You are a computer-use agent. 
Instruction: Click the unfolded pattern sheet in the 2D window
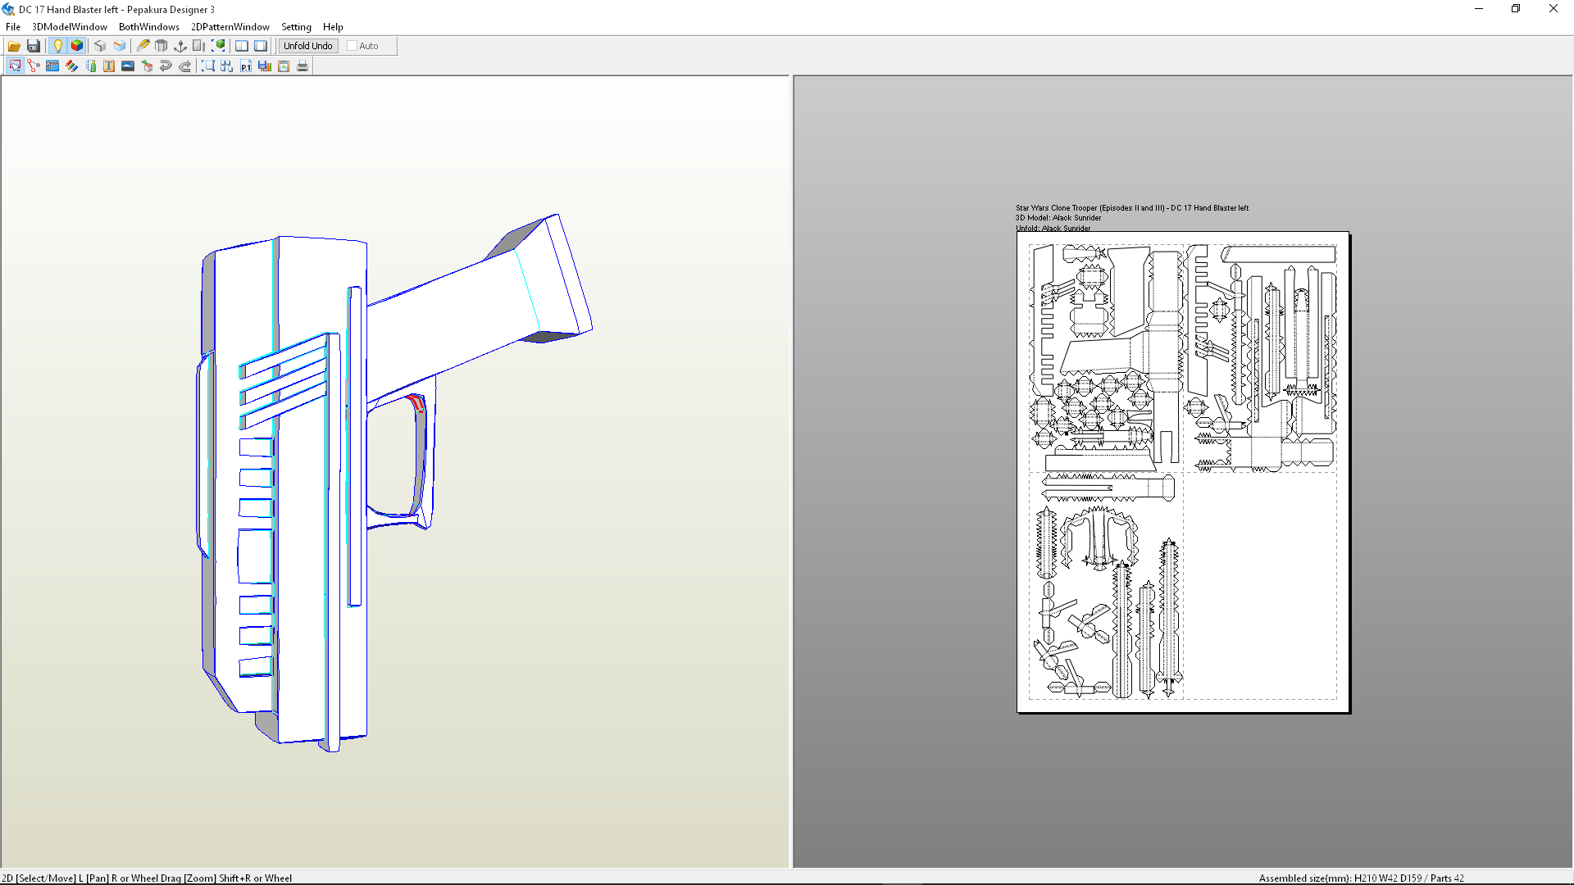tap(1183, 472)
